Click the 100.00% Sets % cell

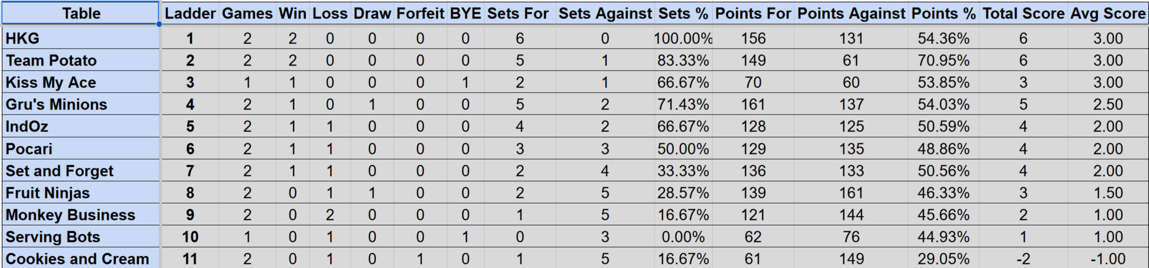[683, 38]
